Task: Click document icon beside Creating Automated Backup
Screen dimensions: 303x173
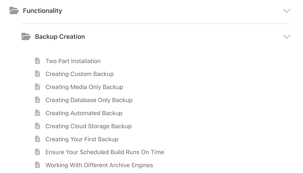Action: coord(38,113)
